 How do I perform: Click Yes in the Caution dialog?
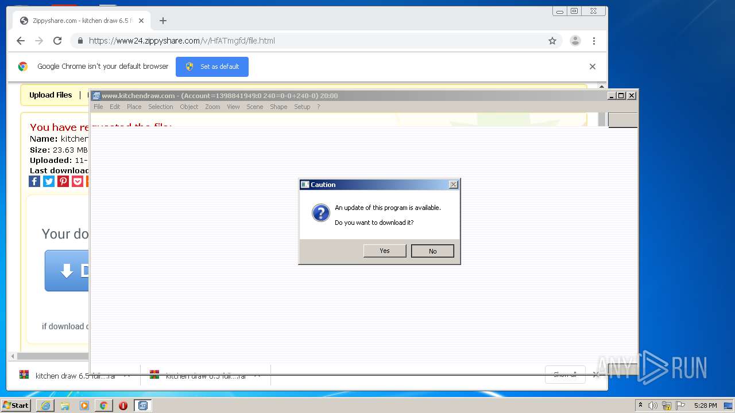pos(385,251)
